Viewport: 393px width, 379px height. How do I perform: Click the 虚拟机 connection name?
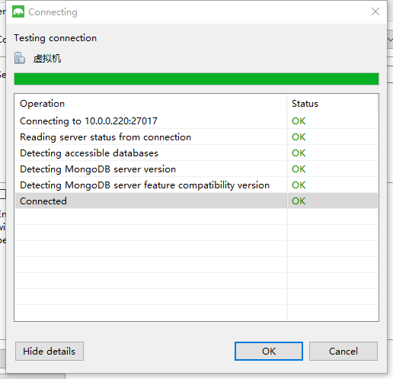pos(47,59)
